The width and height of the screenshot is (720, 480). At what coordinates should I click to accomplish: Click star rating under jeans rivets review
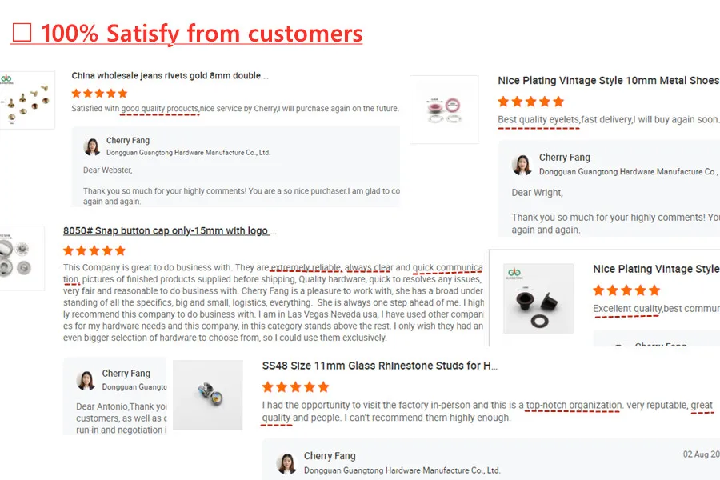[99, 94]
